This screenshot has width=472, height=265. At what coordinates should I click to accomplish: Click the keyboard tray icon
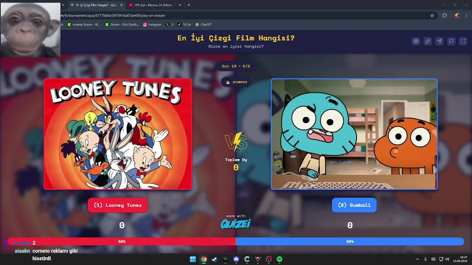(433, 259)
